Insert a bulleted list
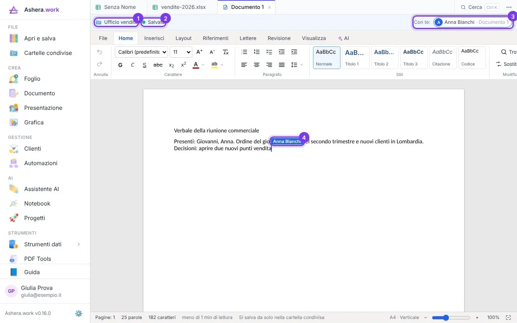This screenshot has width=517, height=323. tap(244, 52)
